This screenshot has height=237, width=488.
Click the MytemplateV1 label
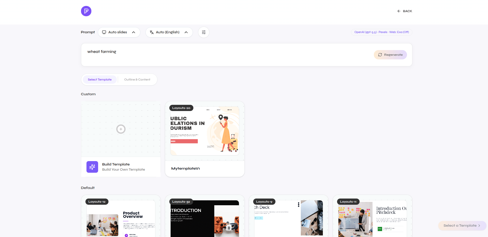185,168
